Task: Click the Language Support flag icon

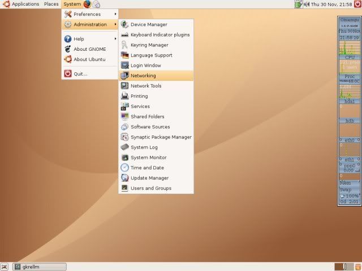Action: 124,55
